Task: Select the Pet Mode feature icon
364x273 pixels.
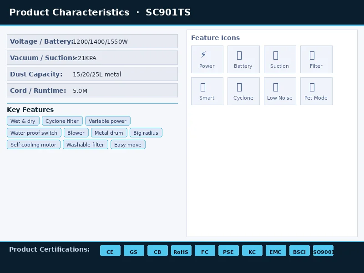Action: click(x=316, y=91)
